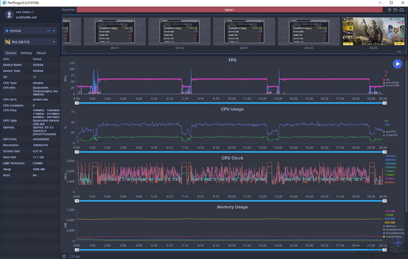Open the About tab
This screenshot has height=259, width=408.
click(x=41, y=53)
